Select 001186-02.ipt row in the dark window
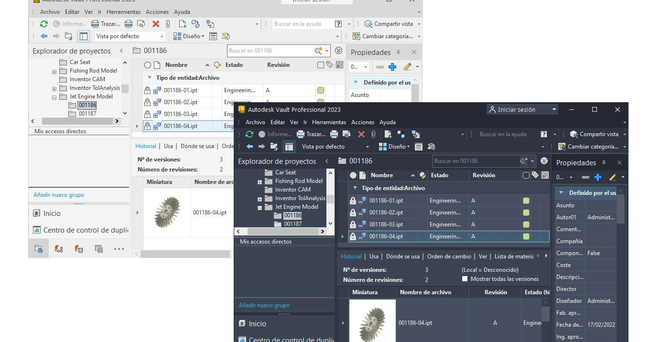Screen dimensions: 661x342 [x=449, y=213]
